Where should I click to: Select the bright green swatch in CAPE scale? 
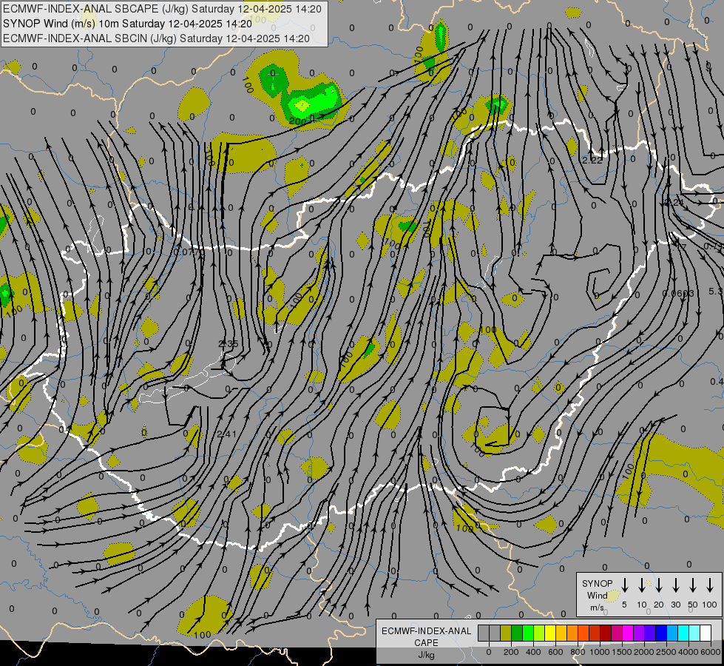pos(528,633)
